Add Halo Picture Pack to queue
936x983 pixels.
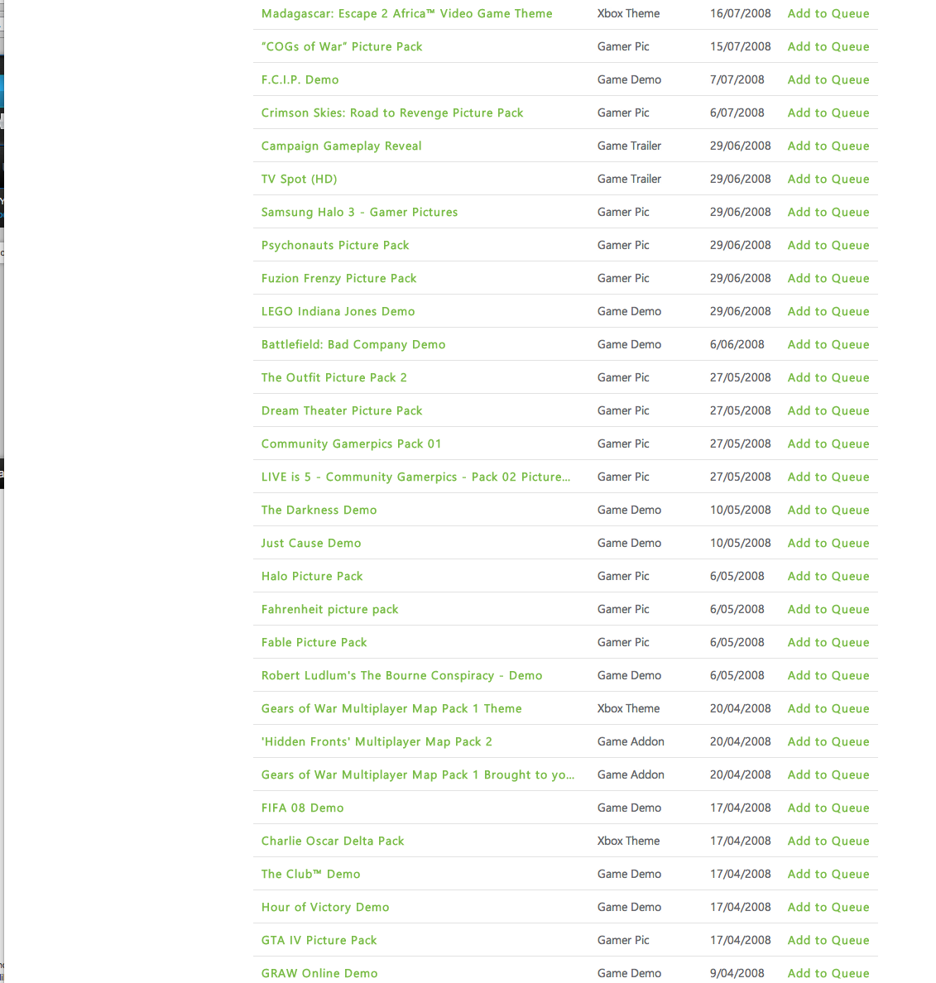pos(828,576)
